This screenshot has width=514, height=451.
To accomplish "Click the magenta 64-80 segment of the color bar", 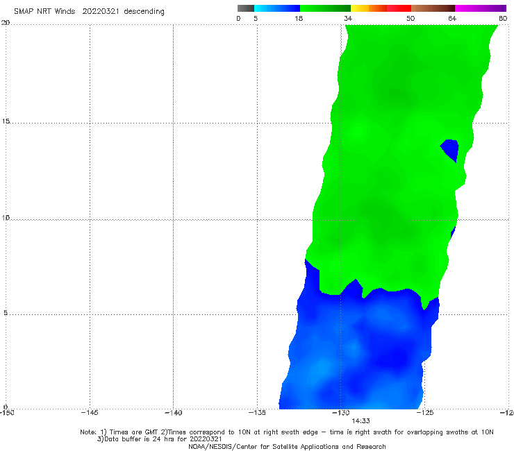I will tap(481, 8).
